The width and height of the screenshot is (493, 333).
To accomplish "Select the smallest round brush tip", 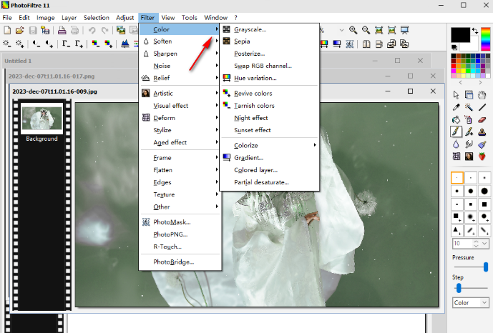I will (x=457, y=178).
